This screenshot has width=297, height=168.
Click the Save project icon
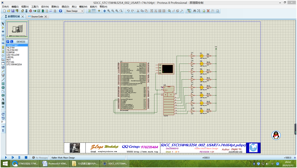[13, 11]
